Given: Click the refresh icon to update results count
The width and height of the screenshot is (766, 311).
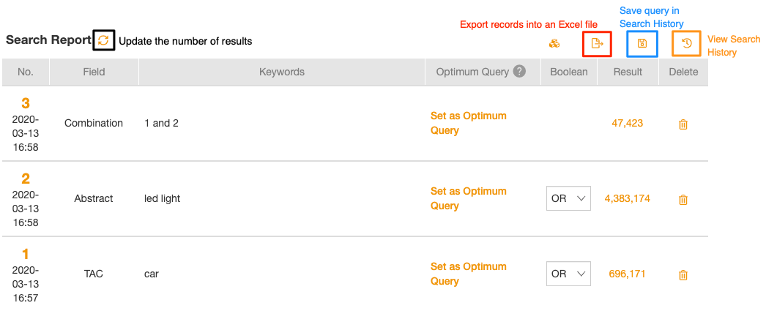Looking at the screenshot, I should (103, 40).
